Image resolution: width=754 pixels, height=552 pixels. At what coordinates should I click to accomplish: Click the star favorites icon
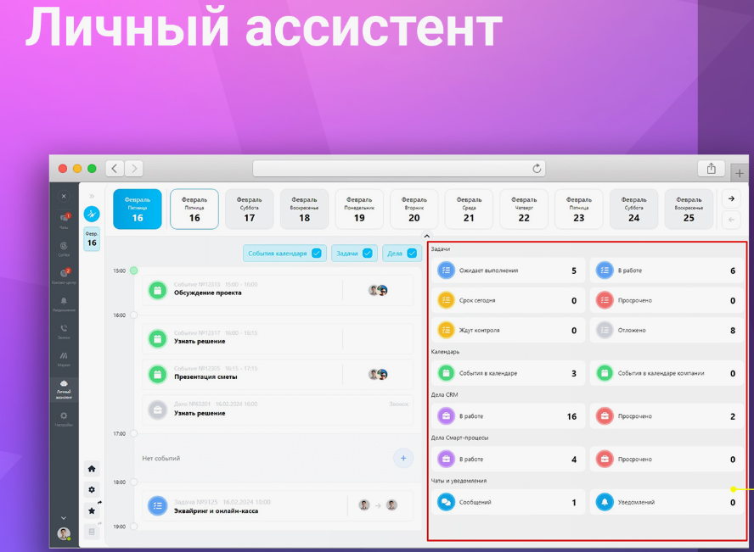pyautogui.click(x=92, y=510)
